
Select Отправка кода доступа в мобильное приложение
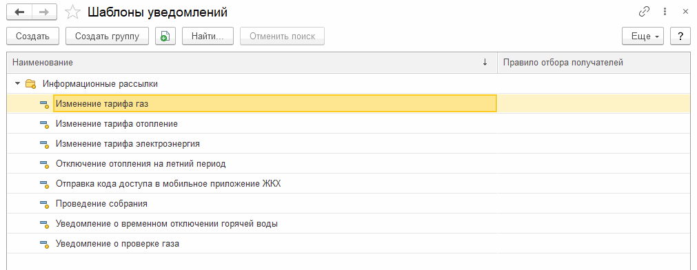pyautogui.click(x=168, y=184)
